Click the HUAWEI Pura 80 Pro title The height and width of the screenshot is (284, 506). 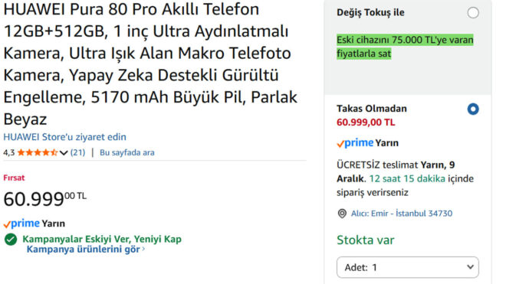pyautogui.click(x=150, y=64)
